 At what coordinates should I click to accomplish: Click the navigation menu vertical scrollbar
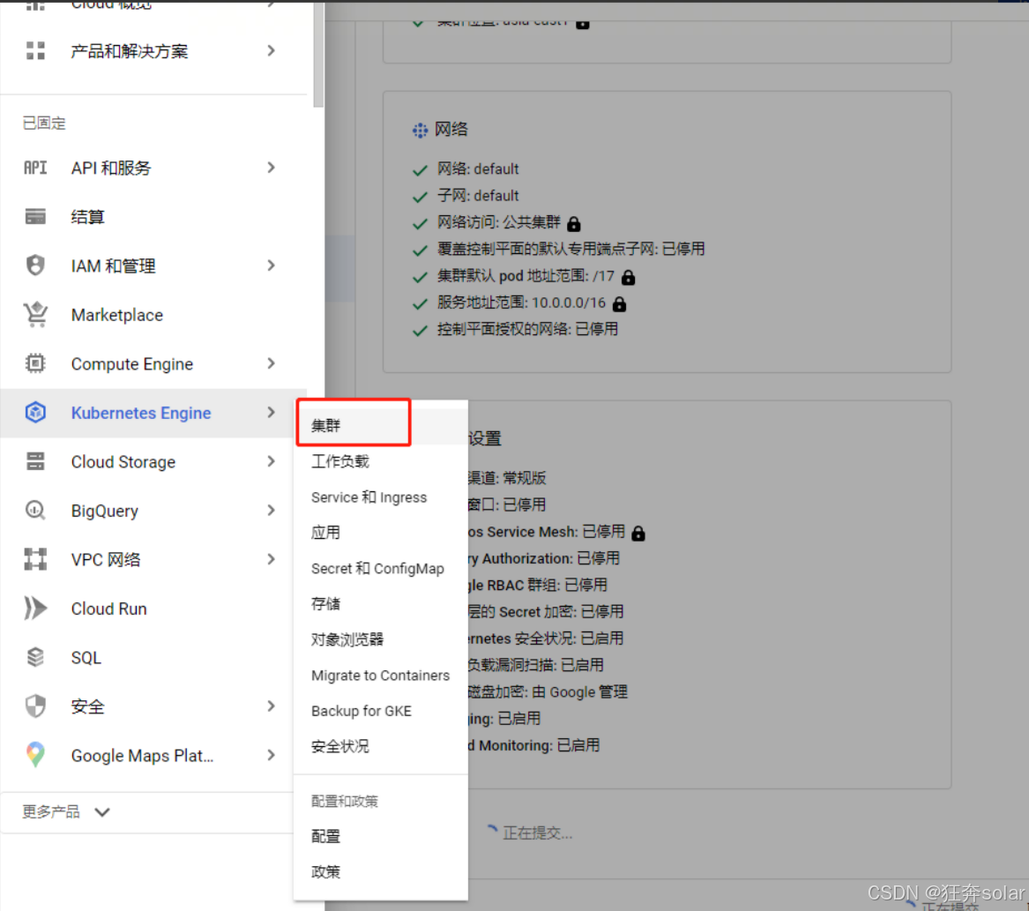pyautogui.click(x=319, y=54)
